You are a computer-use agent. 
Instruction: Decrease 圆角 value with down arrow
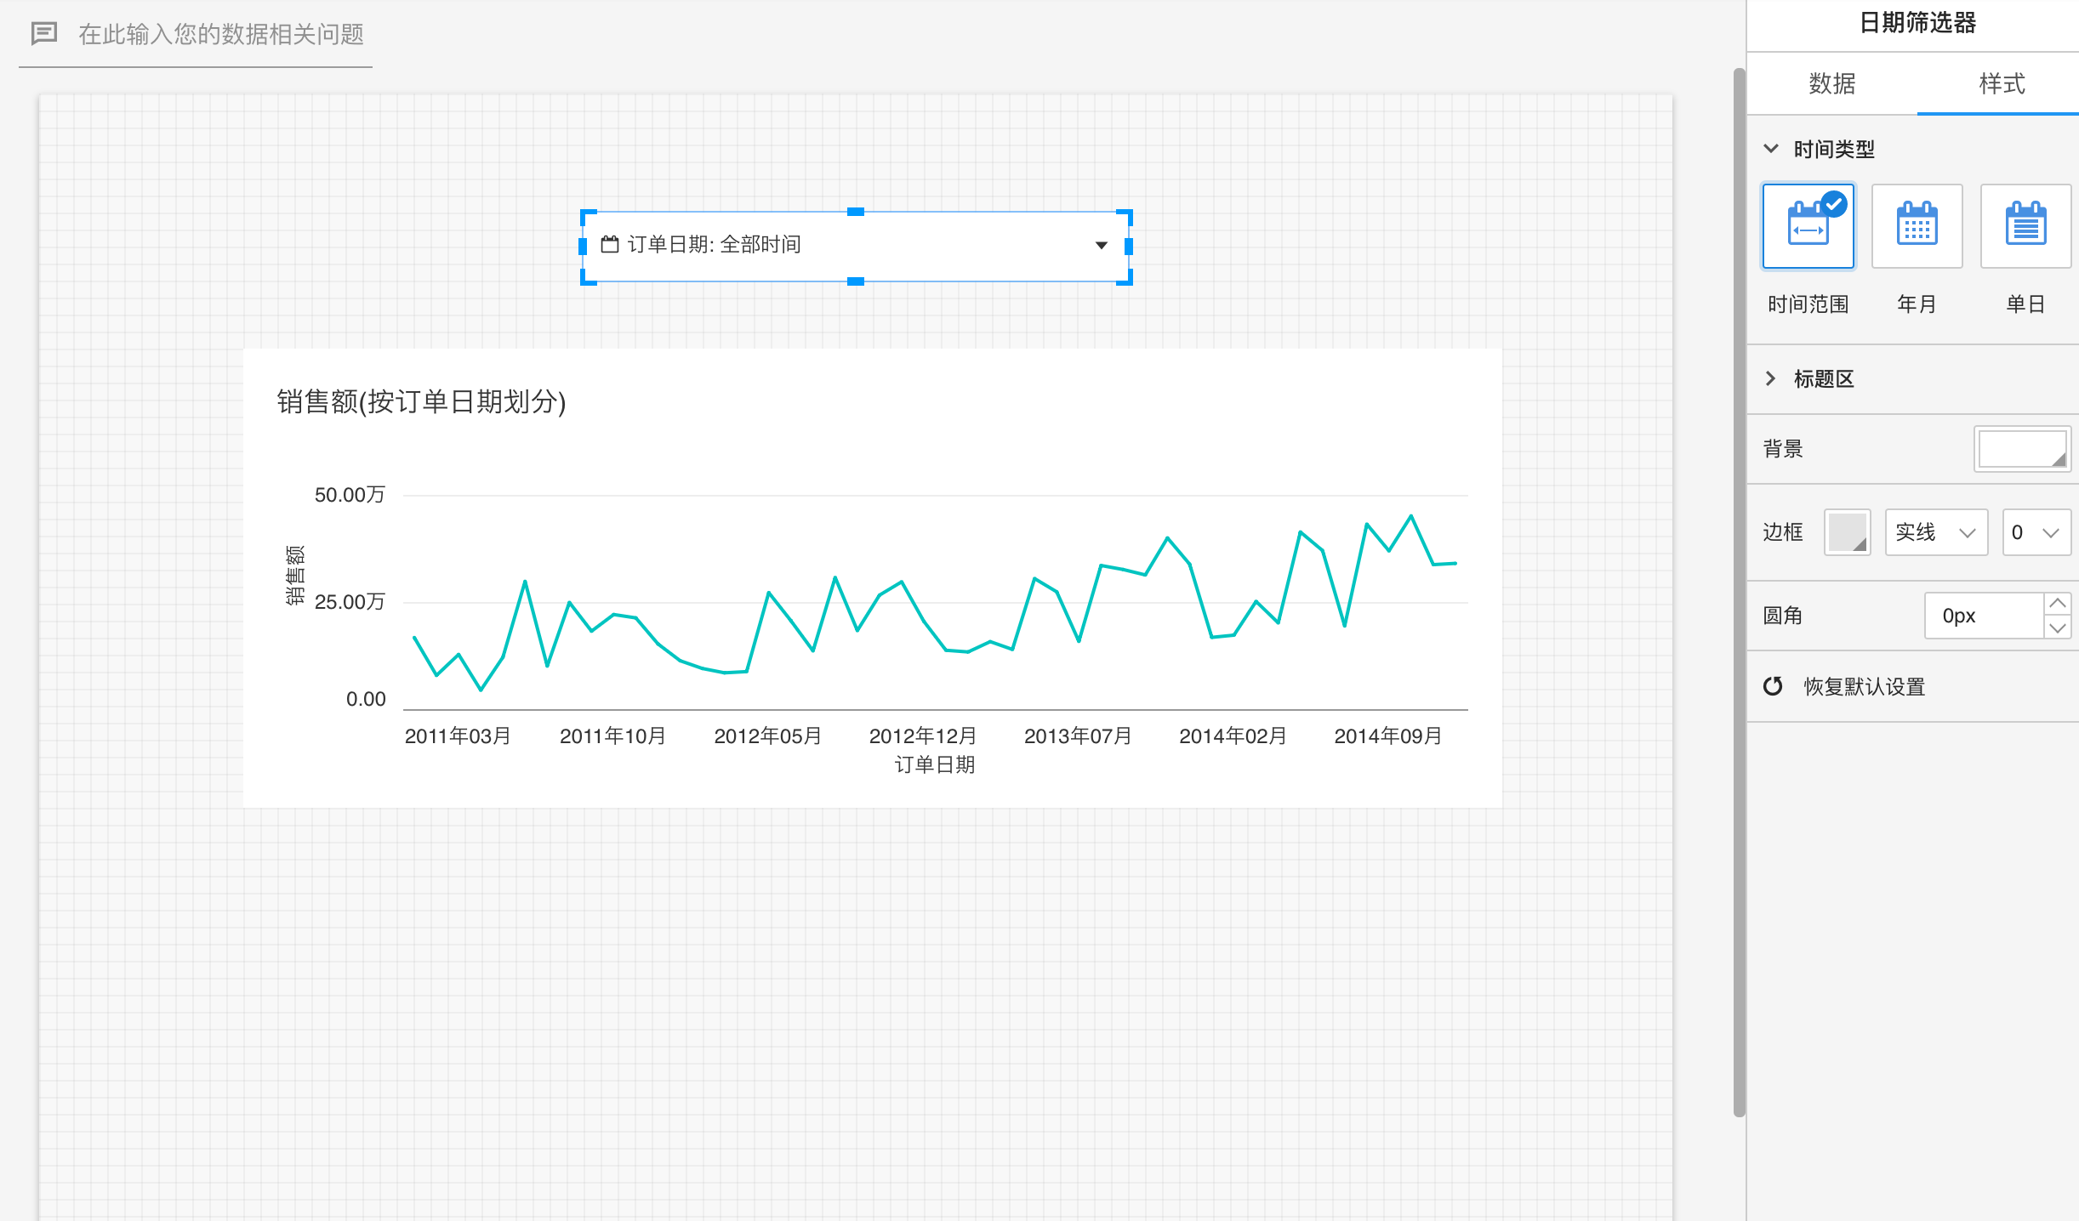2057,628
